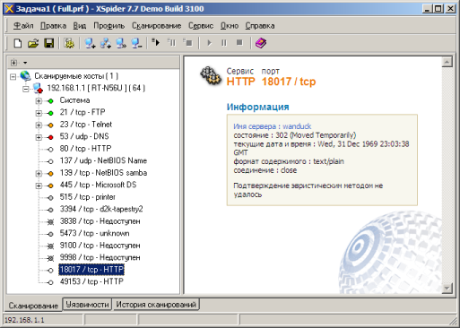The image size is (460, 328).
Task: Save the task with floppy disk icon
Action: tap(49, 43)
